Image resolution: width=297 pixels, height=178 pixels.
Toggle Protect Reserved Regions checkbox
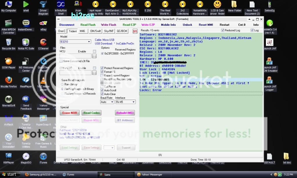click(102, 68)
